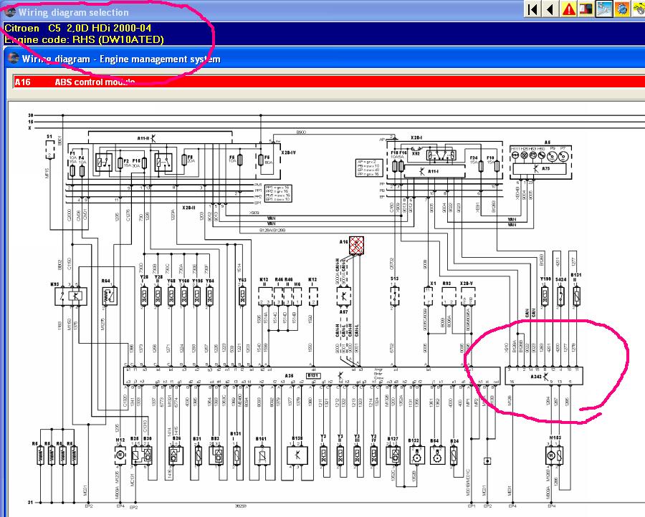
Task: Select the S424 switch symbol
Action: coord(560,296)
